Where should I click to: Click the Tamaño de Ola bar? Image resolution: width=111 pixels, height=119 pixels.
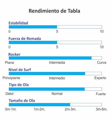point(55,105)
